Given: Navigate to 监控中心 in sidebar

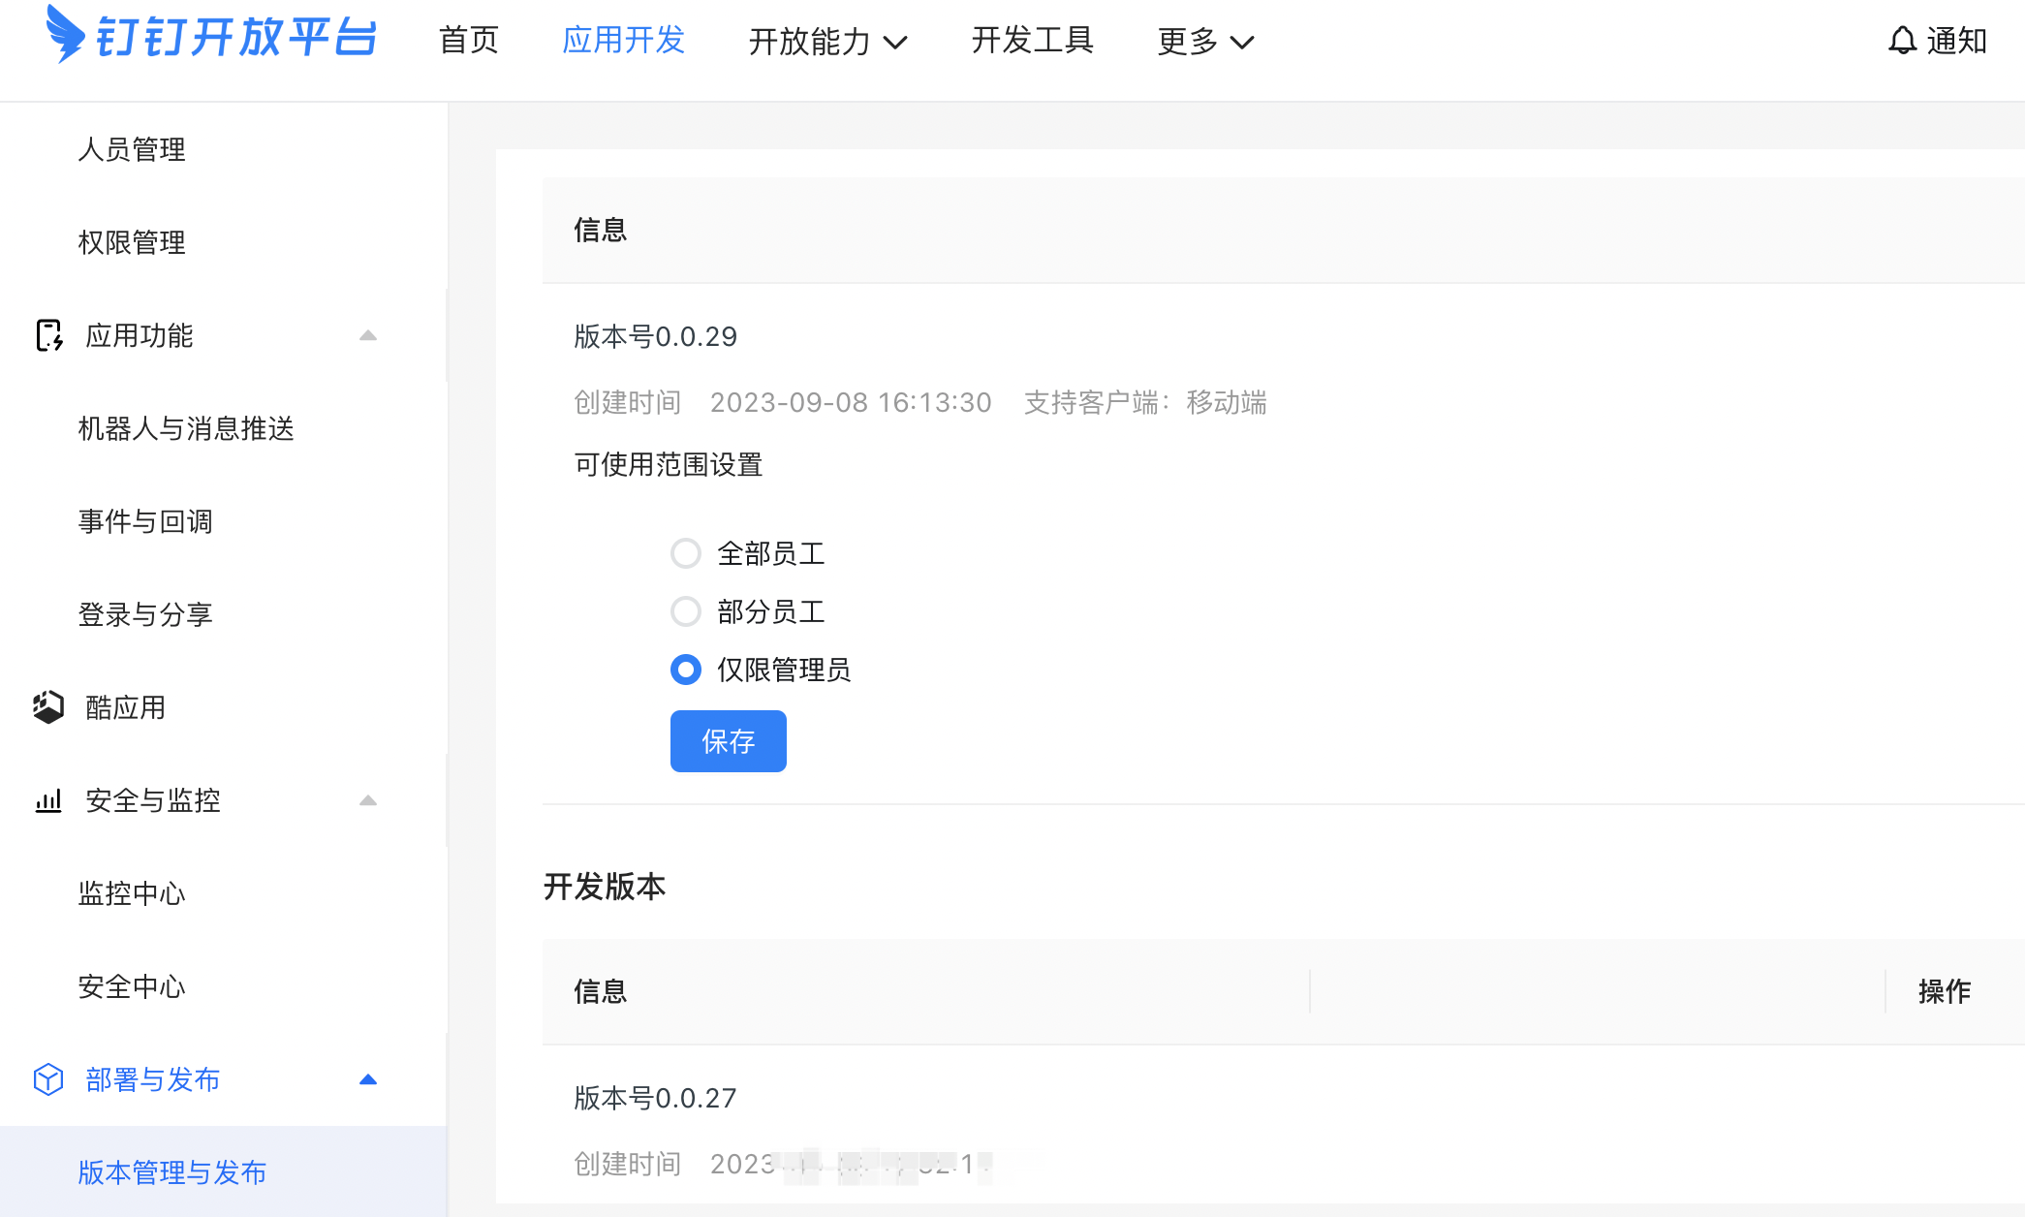Looking at the screenshot, I should (132, 893).
